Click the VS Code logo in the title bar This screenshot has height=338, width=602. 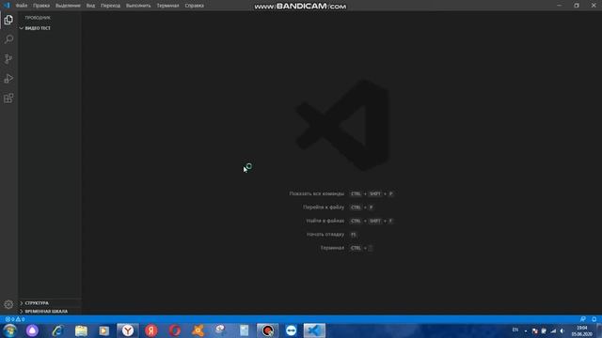7,6
